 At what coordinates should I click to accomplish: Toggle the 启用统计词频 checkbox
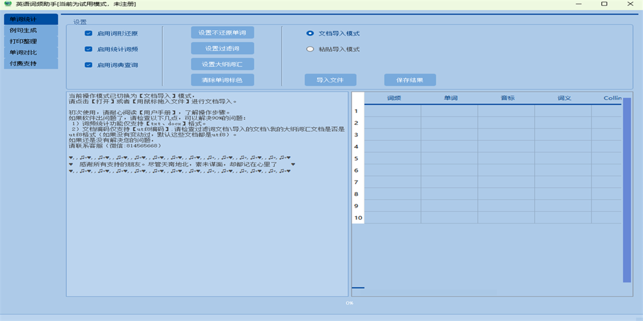click(88, 49)
